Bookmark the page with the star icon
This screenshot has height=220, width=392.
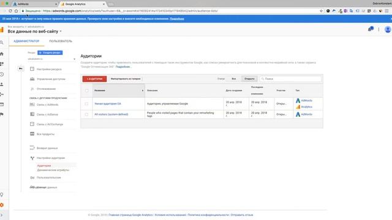tap(321, 11)
